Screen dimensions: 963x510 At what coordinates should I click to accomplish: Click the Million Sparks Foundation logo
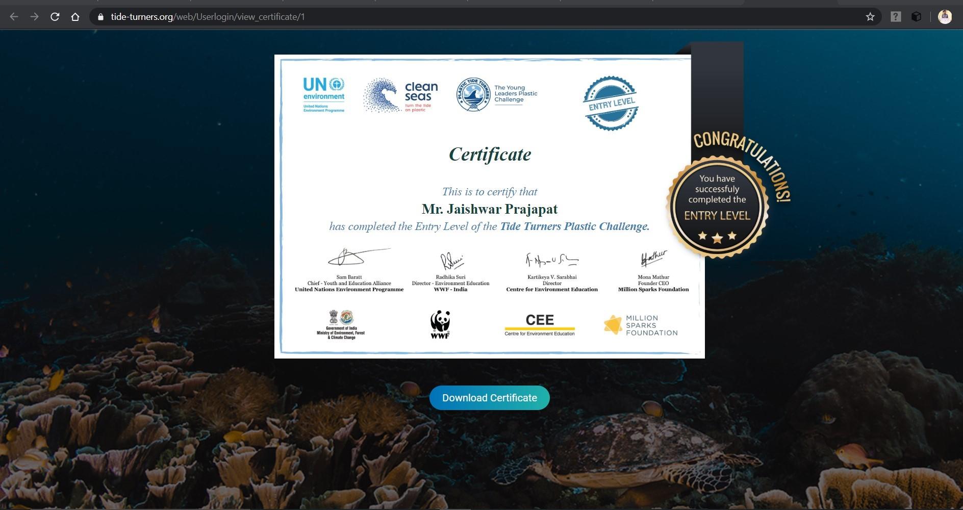pos(641,325)
